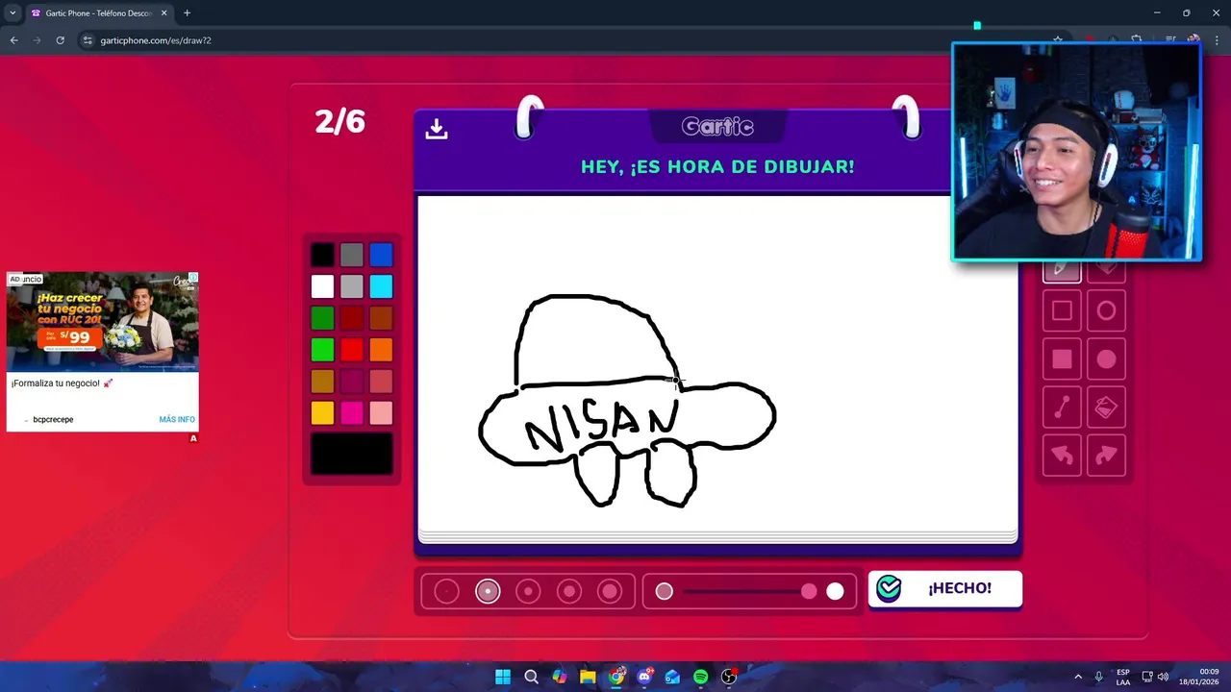
Task: Open a new browser tab
Action: pos(187,13)
